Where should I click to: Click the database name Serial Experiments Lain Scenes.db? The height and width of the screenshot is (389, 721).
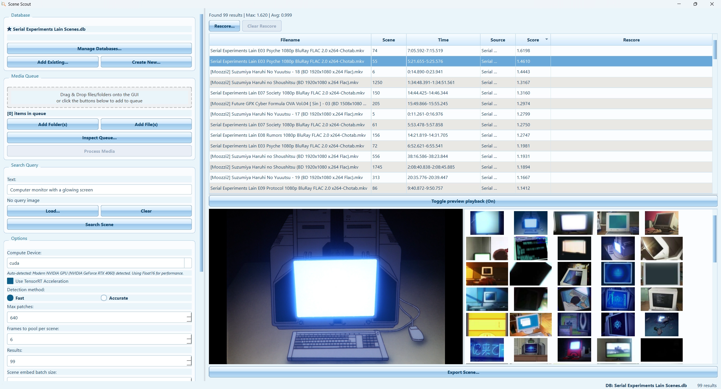click(x=49, y=29)
